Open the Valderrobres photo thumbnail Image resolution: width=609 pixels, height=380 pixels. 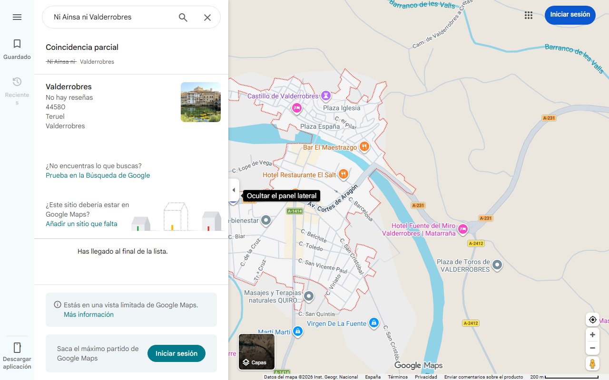click(x=200, y=102)
